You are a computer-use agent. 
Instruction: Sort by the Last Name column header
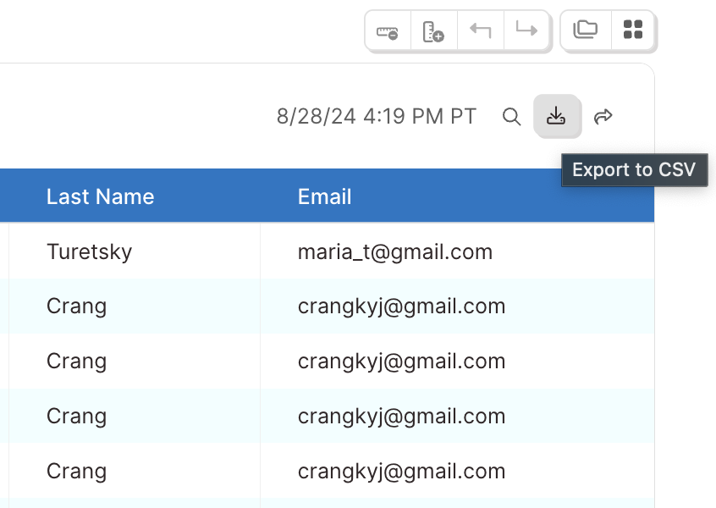click(101, 196)
